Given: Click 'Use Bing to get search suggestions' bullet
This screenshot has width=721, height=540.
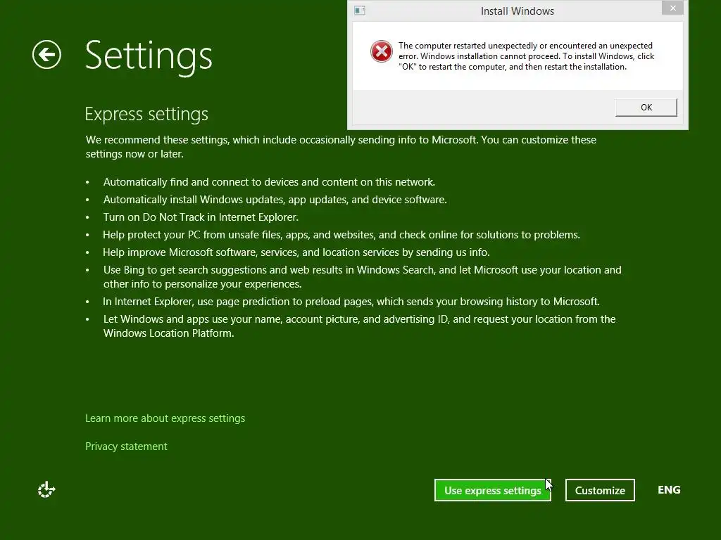Looking at the screenshot, I should point(363,277).
